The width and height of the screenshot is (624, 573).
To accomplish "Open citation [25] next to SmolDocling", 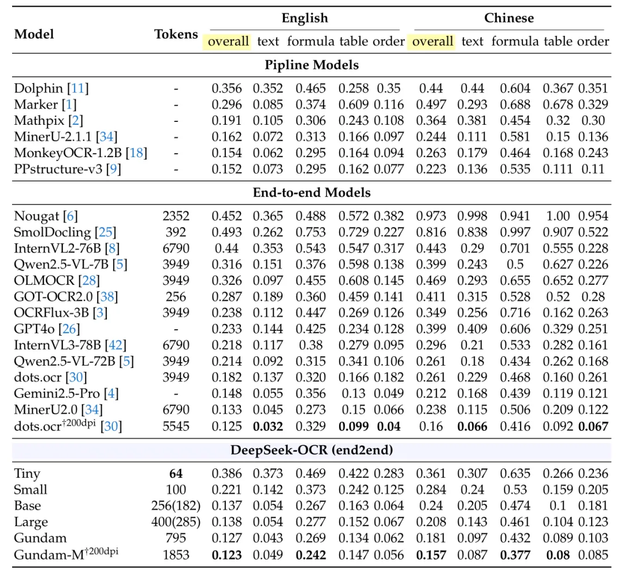I will (x=106, y=232).
